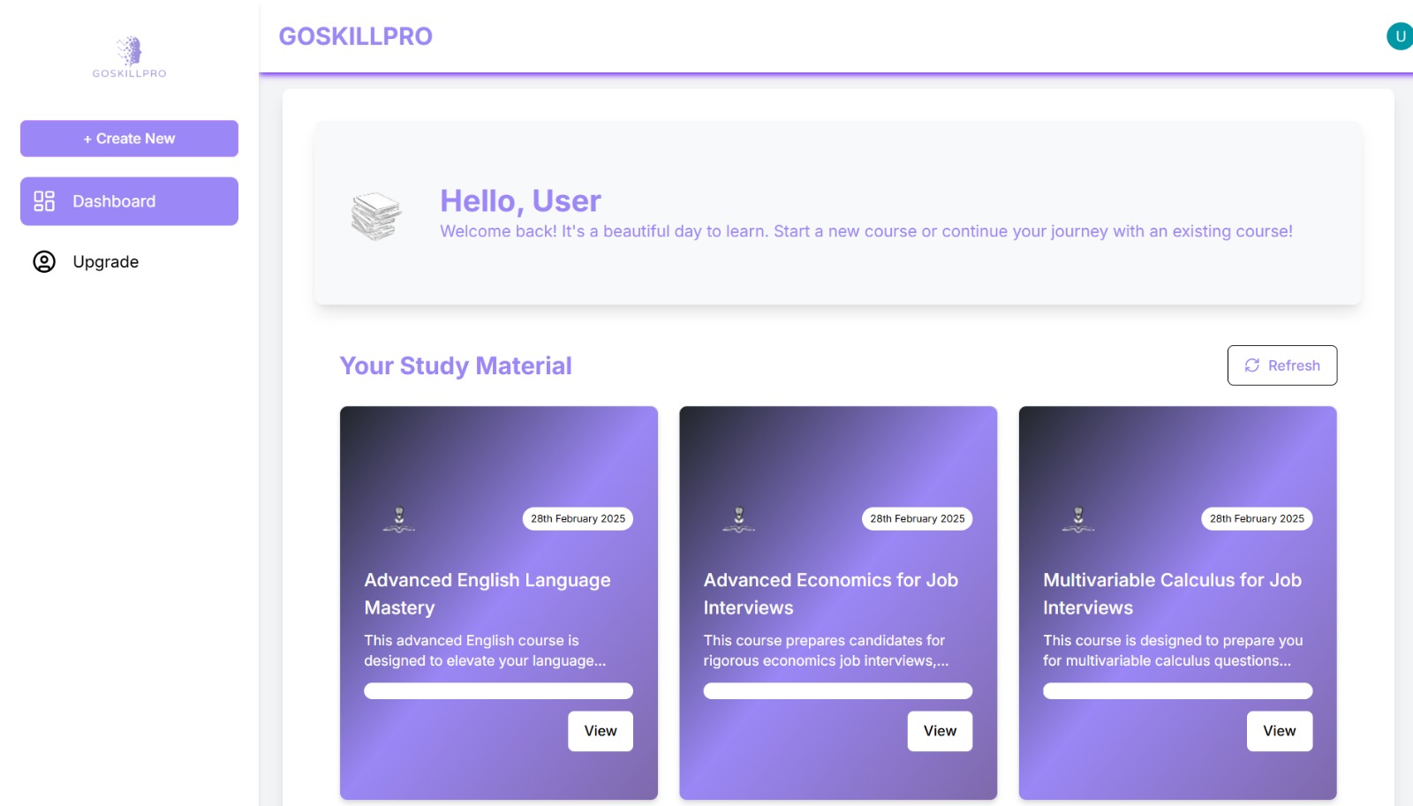Screen dimensions: 1413x806
Task: View the Multivariable Calculus course
Action: (x=1280, y=731)
